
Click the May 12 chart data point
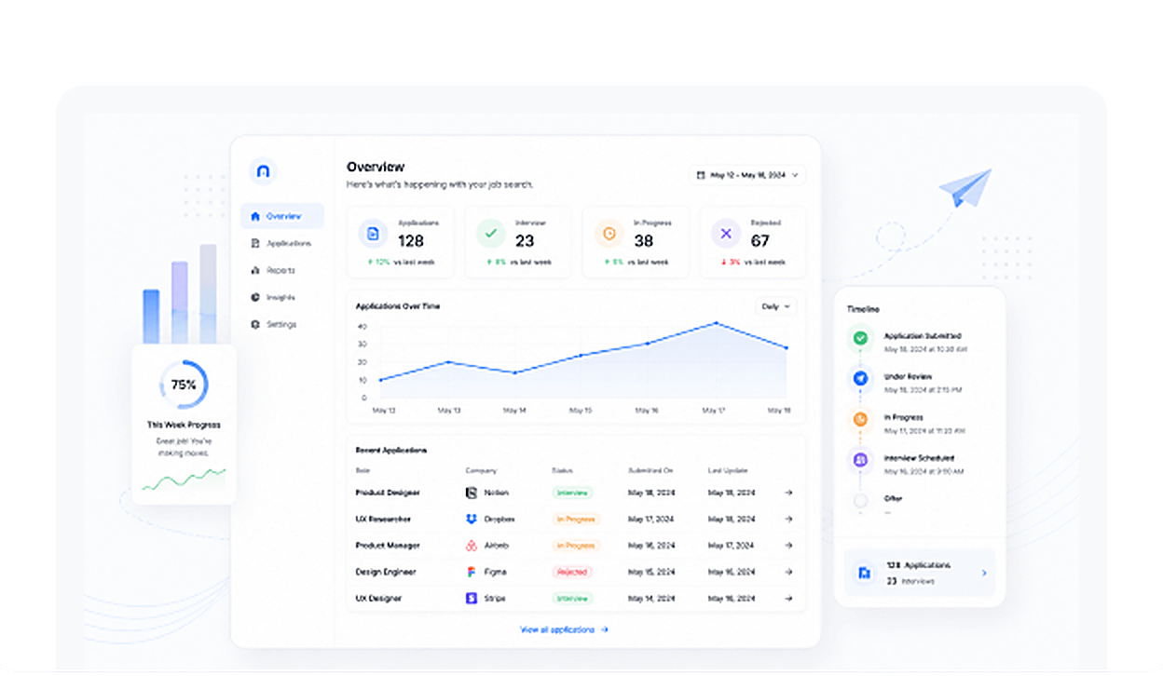pos(380,380)
